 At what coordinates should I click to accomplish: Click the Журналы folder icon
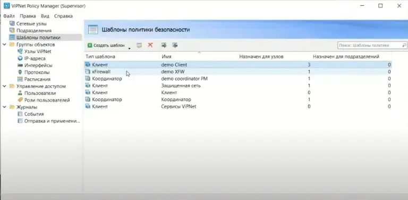pyautogui.click(x=12, y=107)
